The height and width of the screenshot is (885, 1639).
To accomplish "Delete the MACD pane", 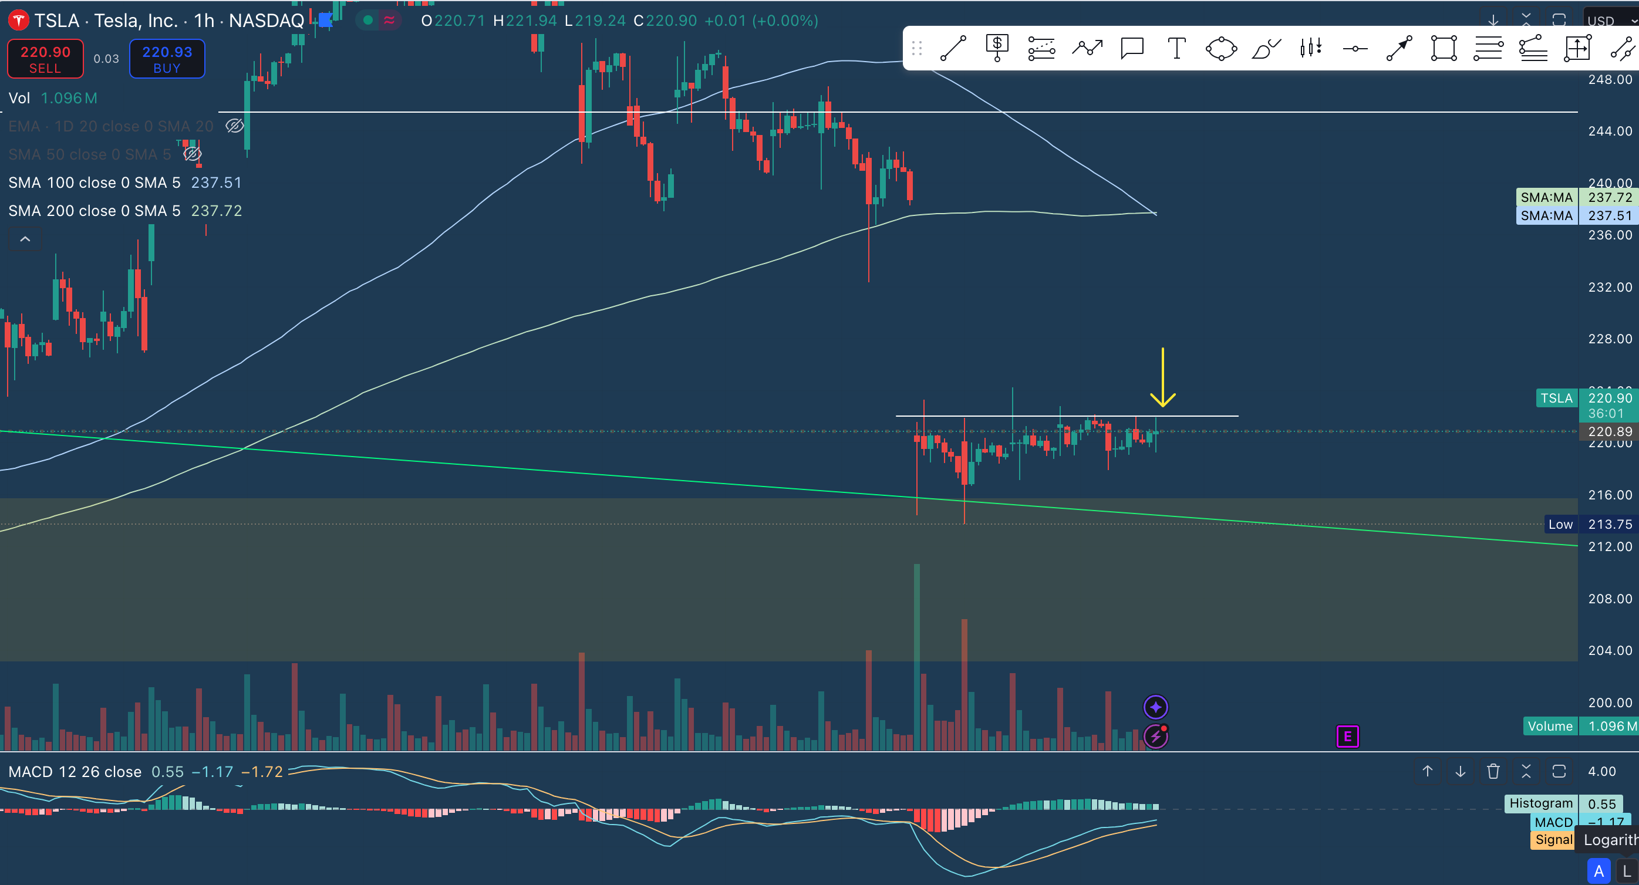I will pyautogui.click(x=1493, y=772).
